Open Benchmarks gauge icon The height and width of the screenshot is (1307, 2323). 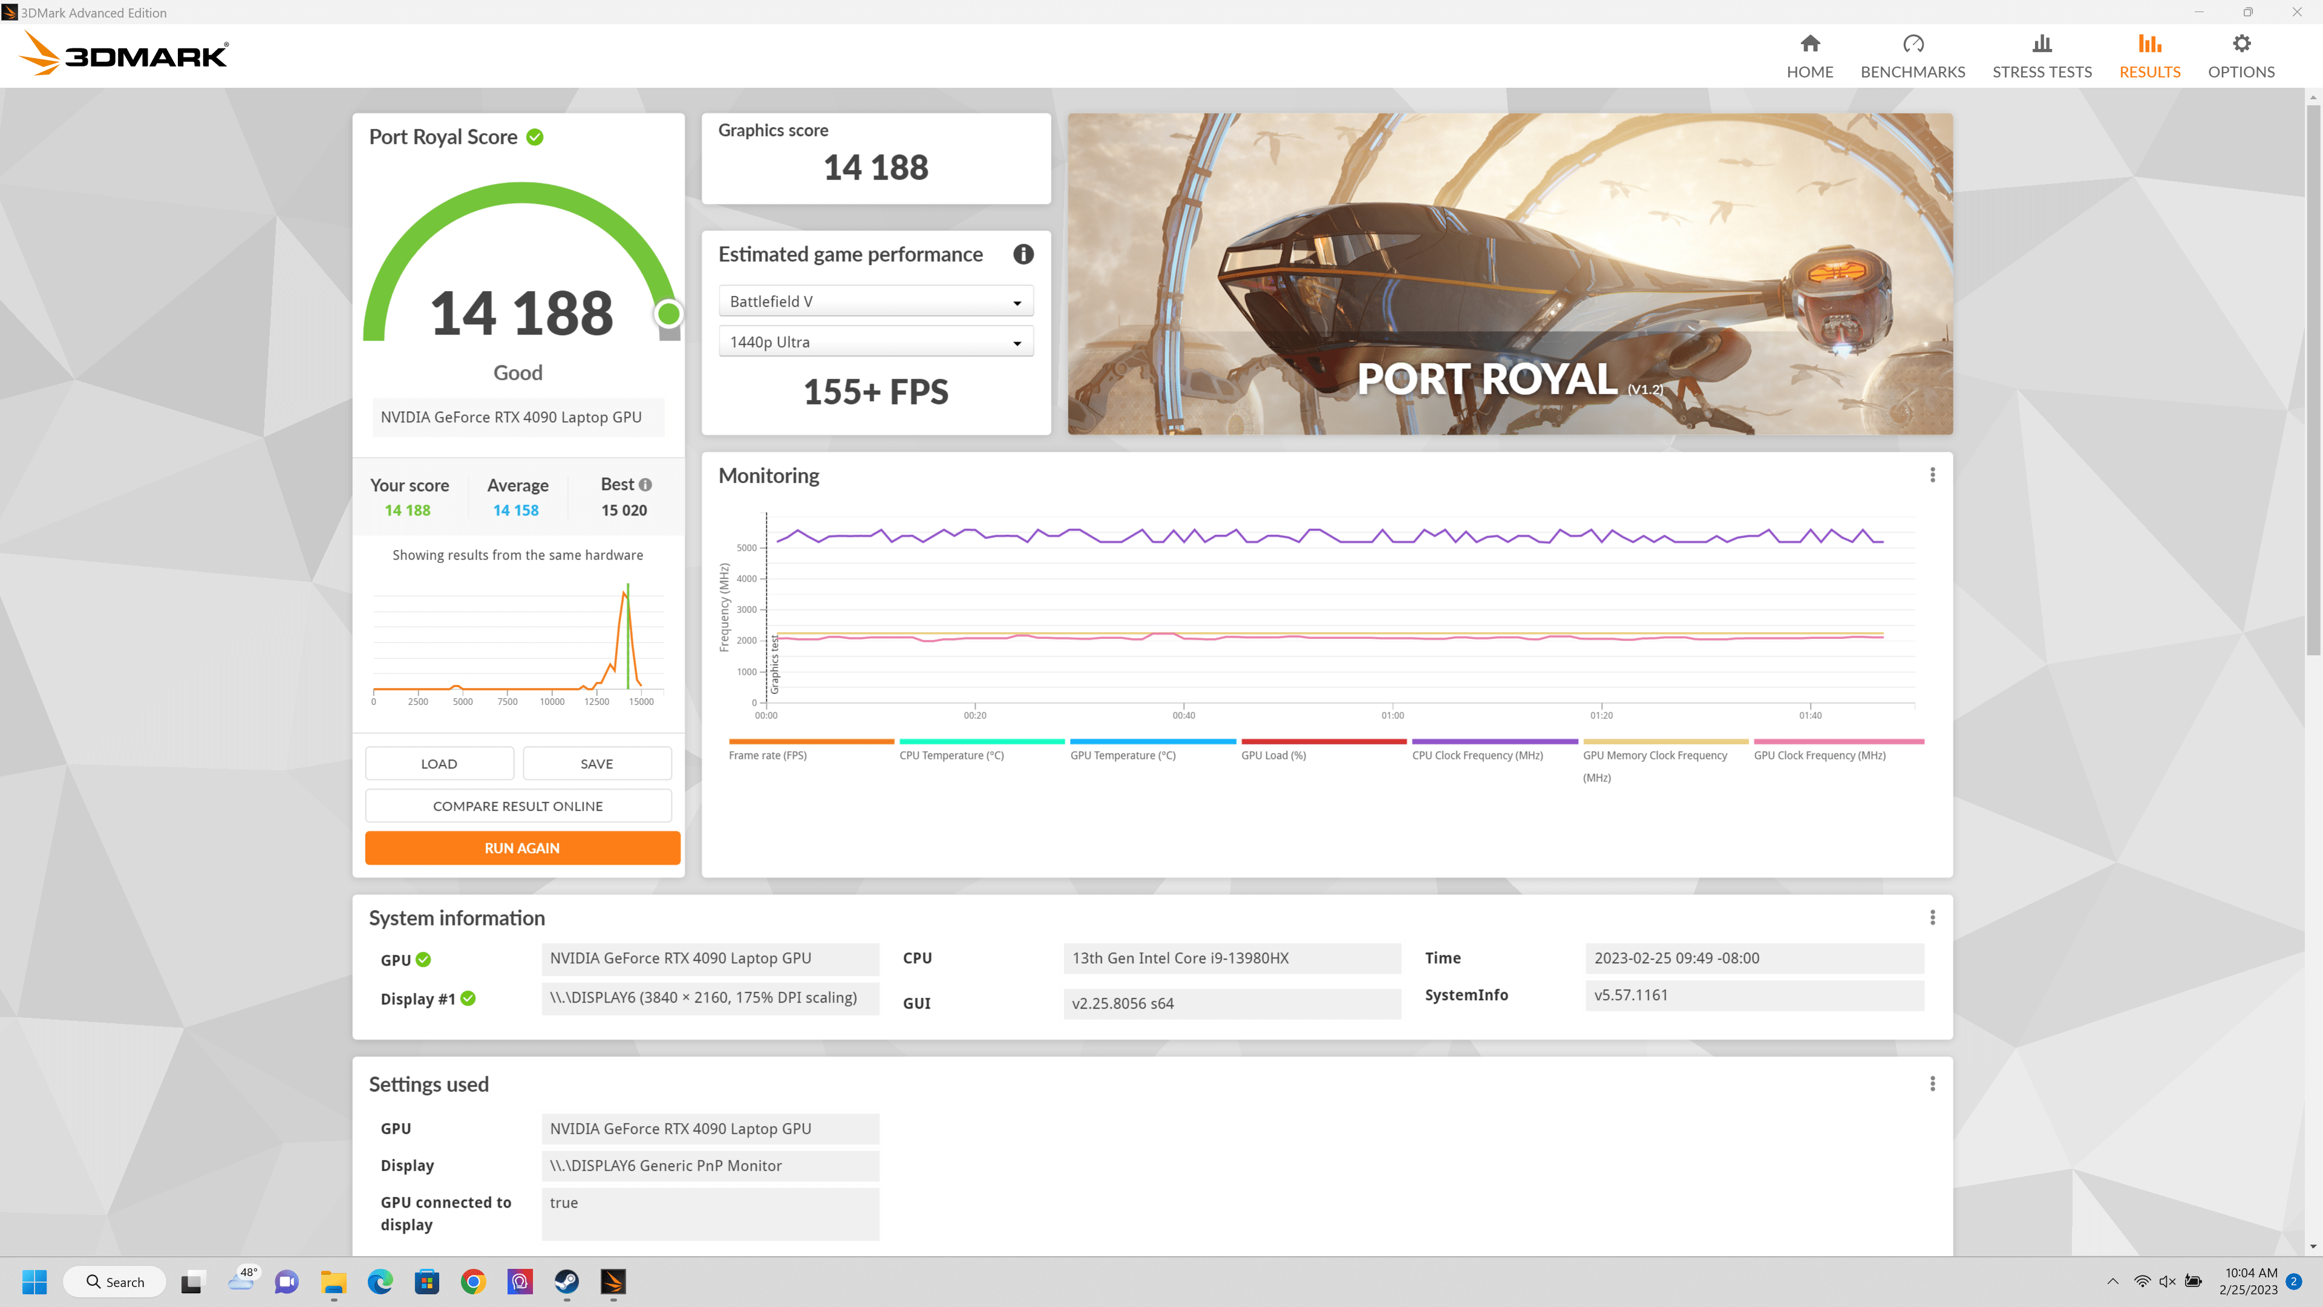coord(1913,44)
